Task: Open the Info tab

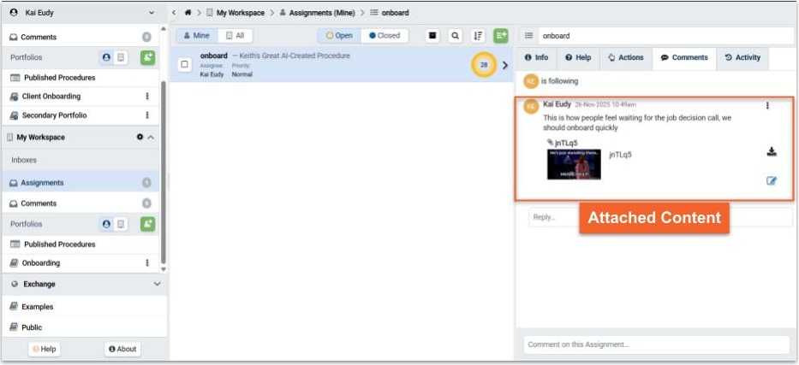Action: [537, 58]
